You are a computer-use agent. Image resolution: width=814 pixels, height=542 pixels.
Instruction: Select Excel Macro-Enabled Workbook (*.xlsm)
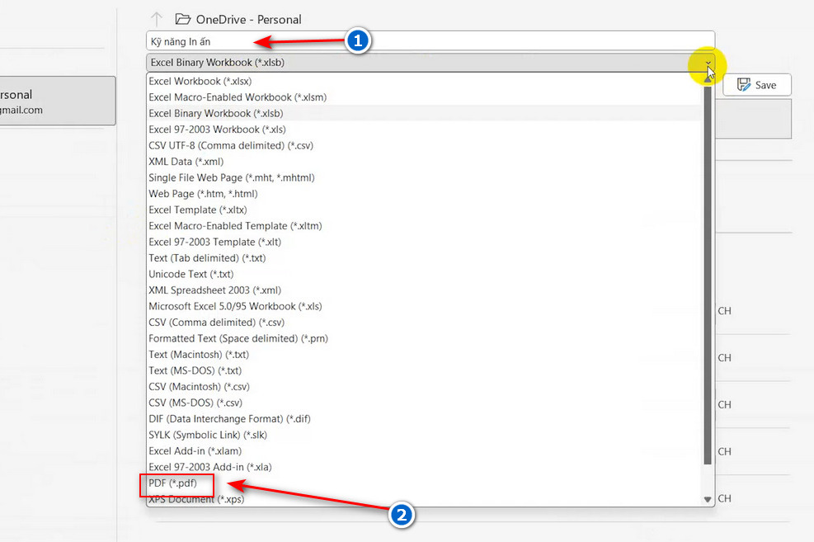pyautogui.click(x=238, y=97)
